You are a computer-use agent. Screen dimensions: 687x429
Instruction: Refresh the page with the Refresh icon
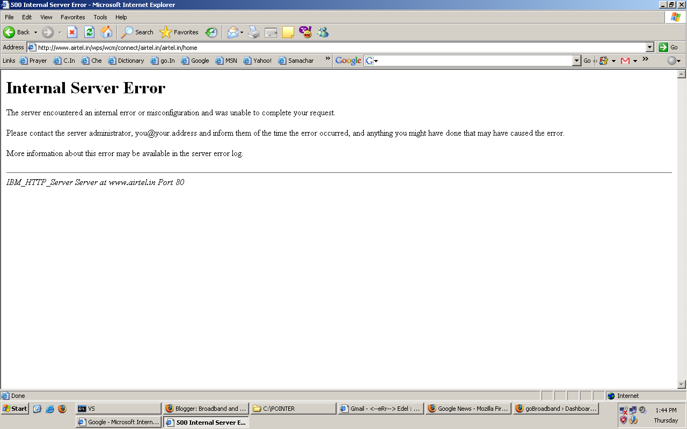tap(90, 32)
